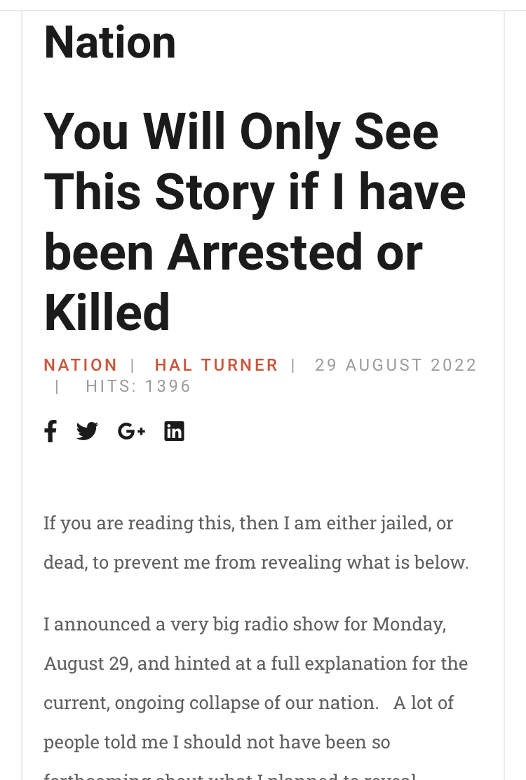
Task: Click the large 'Nation' section heading
Action: coord(110,42)
